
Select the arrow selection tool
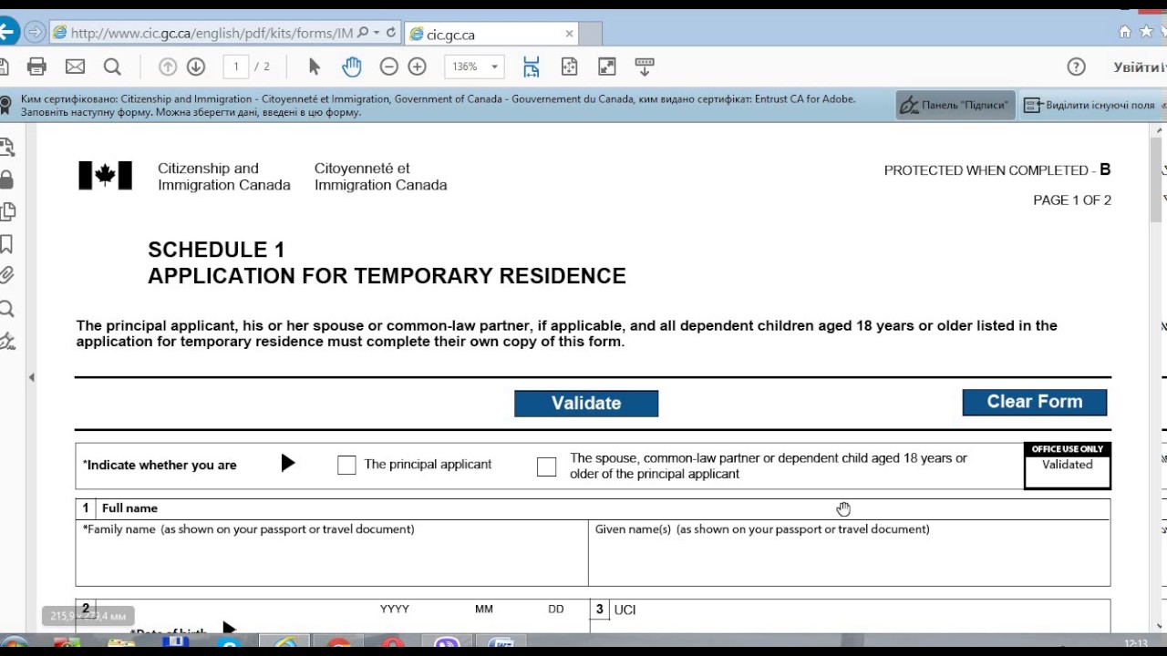315,67
